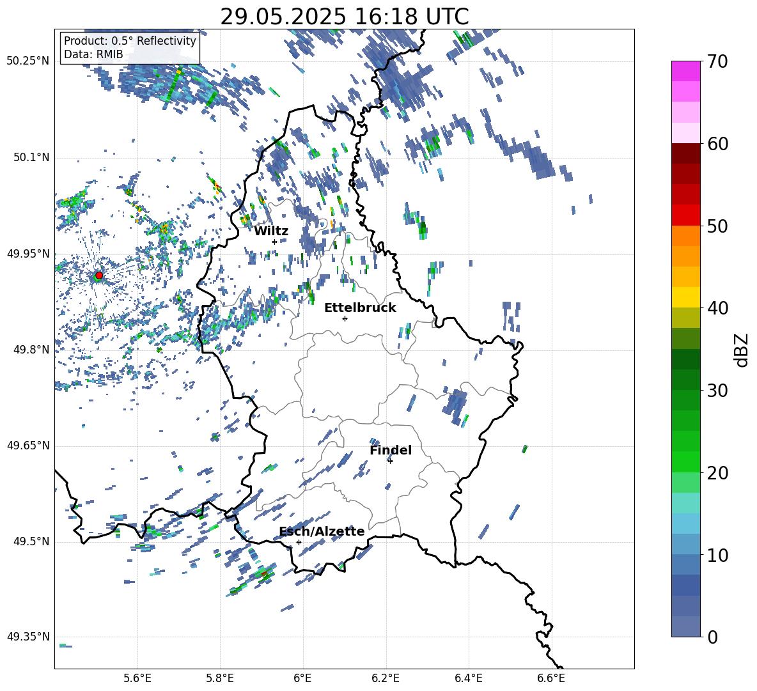The image size is (757, 691).
Task: Click the 6.4°E longitude label
Action: (x=468, y=678)
